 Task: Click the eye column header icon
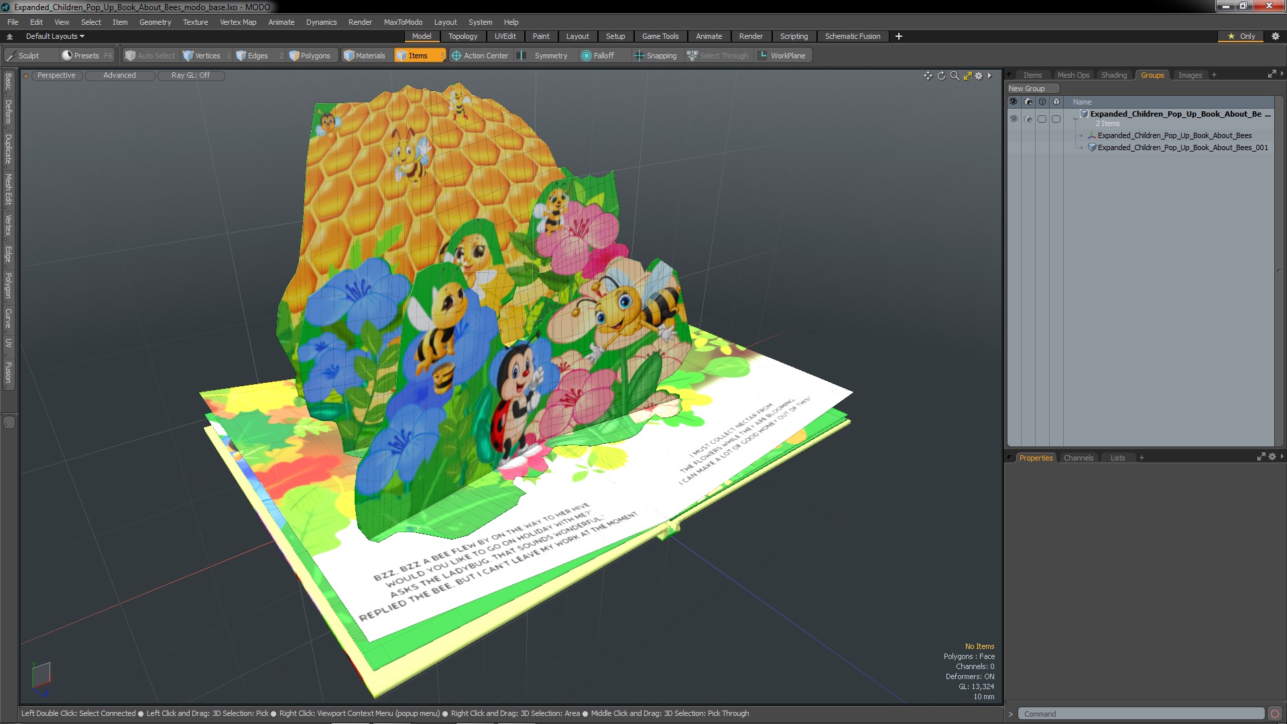tap(1014, 102)
